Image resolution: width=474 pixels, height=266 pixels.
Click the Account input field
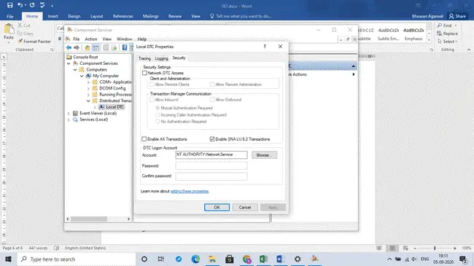(211, 154)
